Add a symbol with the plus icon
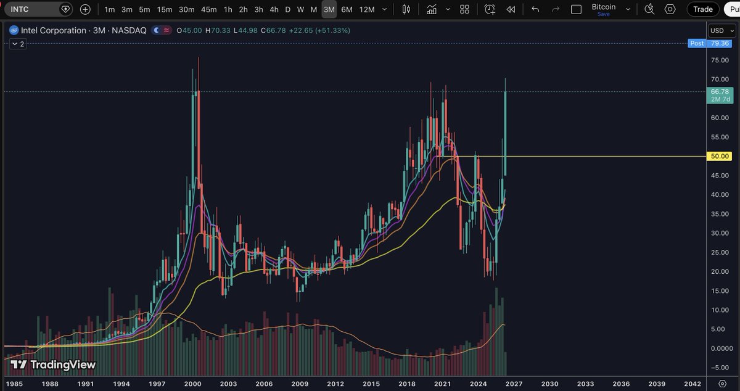 [x=85, y=9]
